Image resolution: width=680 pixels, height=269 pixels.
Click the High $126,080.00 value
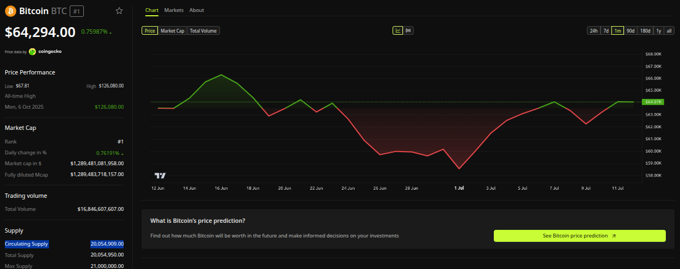(111, 86)
